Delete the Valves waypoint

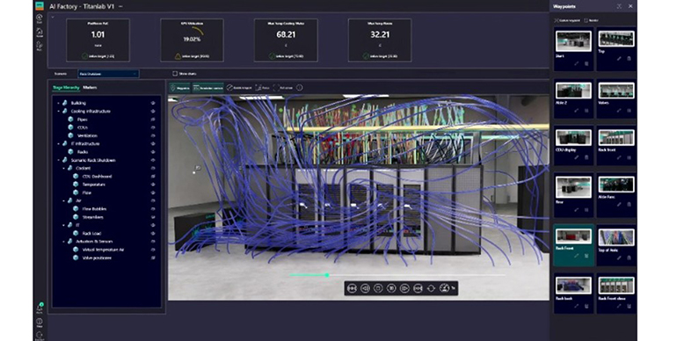(x=629, y=111)
